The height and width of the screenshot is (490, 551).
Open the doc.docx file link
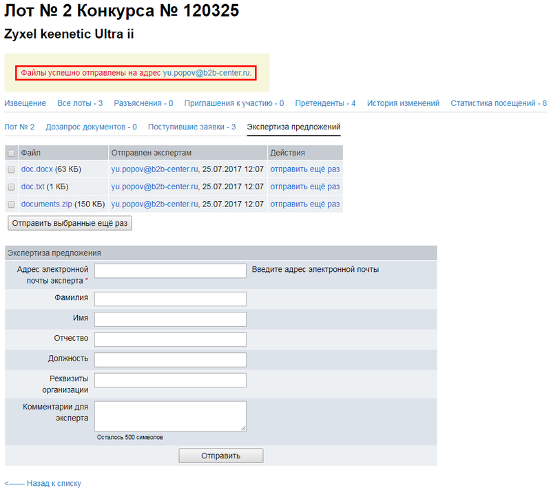coord(37,169)
